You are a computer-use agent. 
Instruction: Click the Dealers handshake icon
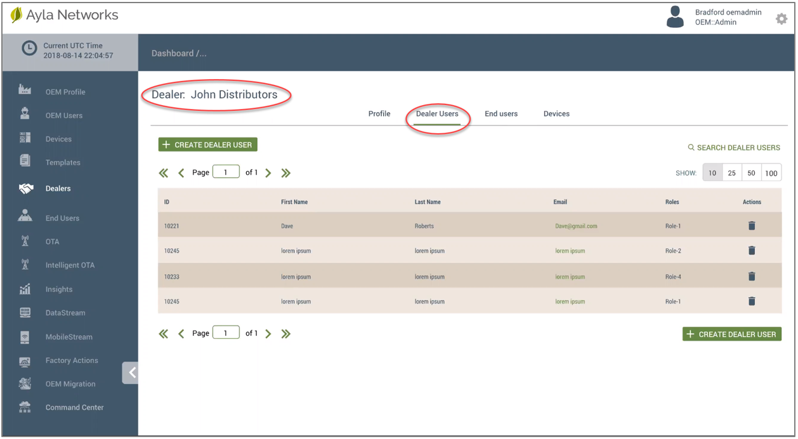coord(26,189)
